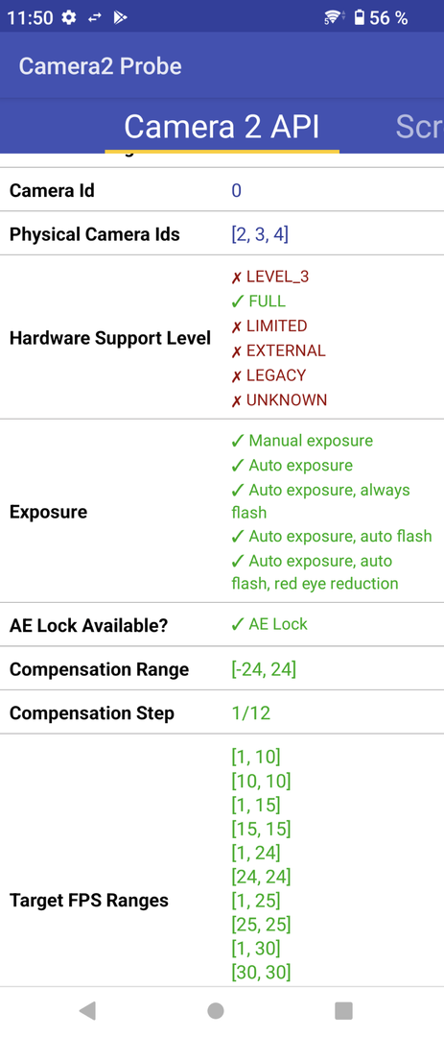Image resolution: width=444 pixels, height=1037 pixels.
Task: Tap the Wi-Fi status icon
Action: (334, 18)
